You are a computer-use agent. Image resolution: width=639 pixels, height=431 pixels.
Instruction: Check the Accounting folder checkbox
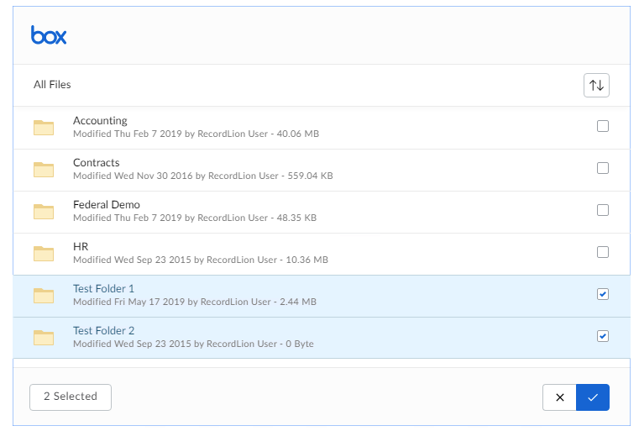(602, 126)
